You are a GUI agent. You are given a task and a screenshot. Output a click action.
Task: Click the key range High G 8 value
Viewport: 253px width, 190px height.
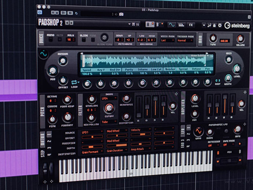pos(151,40)
